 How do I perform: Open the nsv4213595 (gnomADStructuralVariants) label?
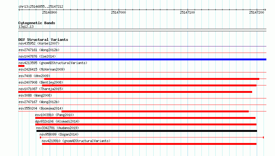[x=53, y=63]
